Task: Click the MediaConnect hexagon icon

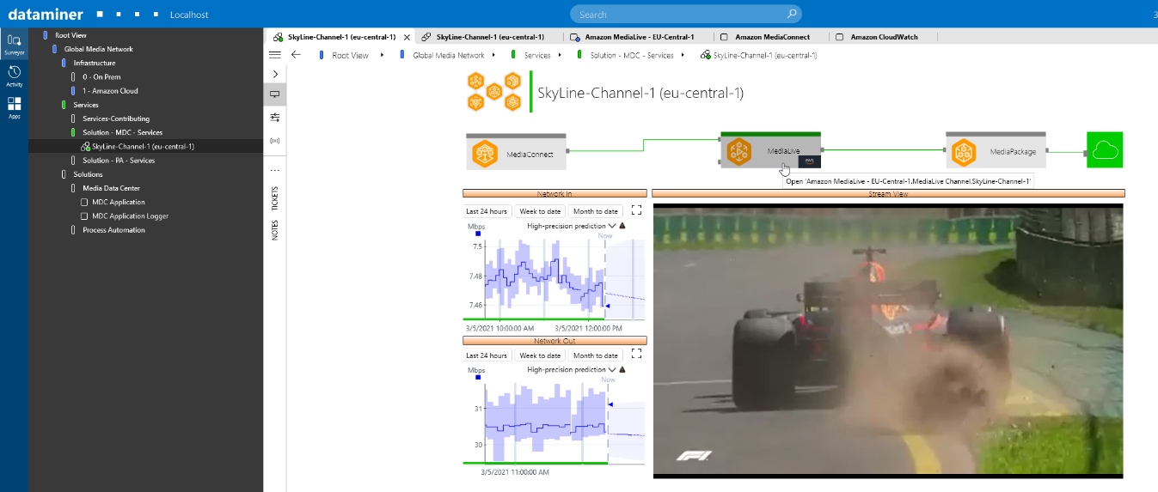Action: 485,154
